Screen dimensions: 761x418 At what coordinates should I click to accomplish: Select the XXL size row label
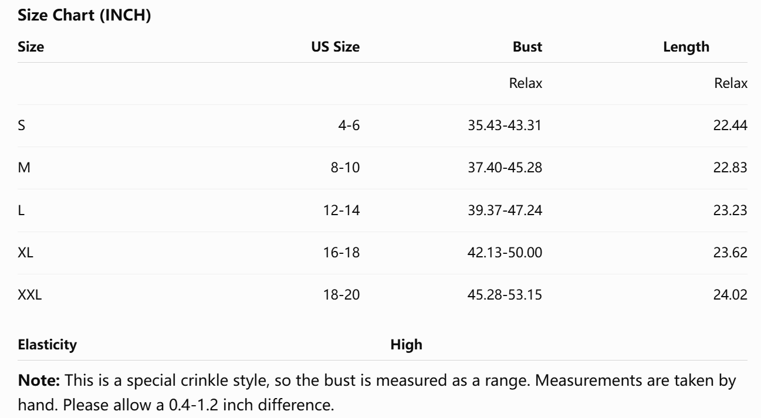pyautogui.click(x=30, y=294)
